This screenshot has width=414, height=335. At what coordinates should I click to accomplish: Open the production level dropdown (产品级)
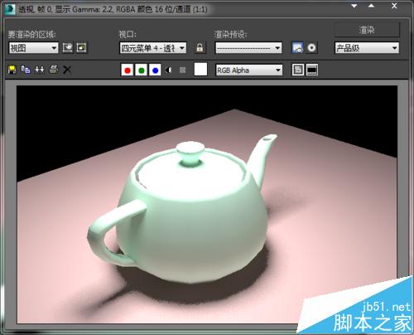[367, 48]
